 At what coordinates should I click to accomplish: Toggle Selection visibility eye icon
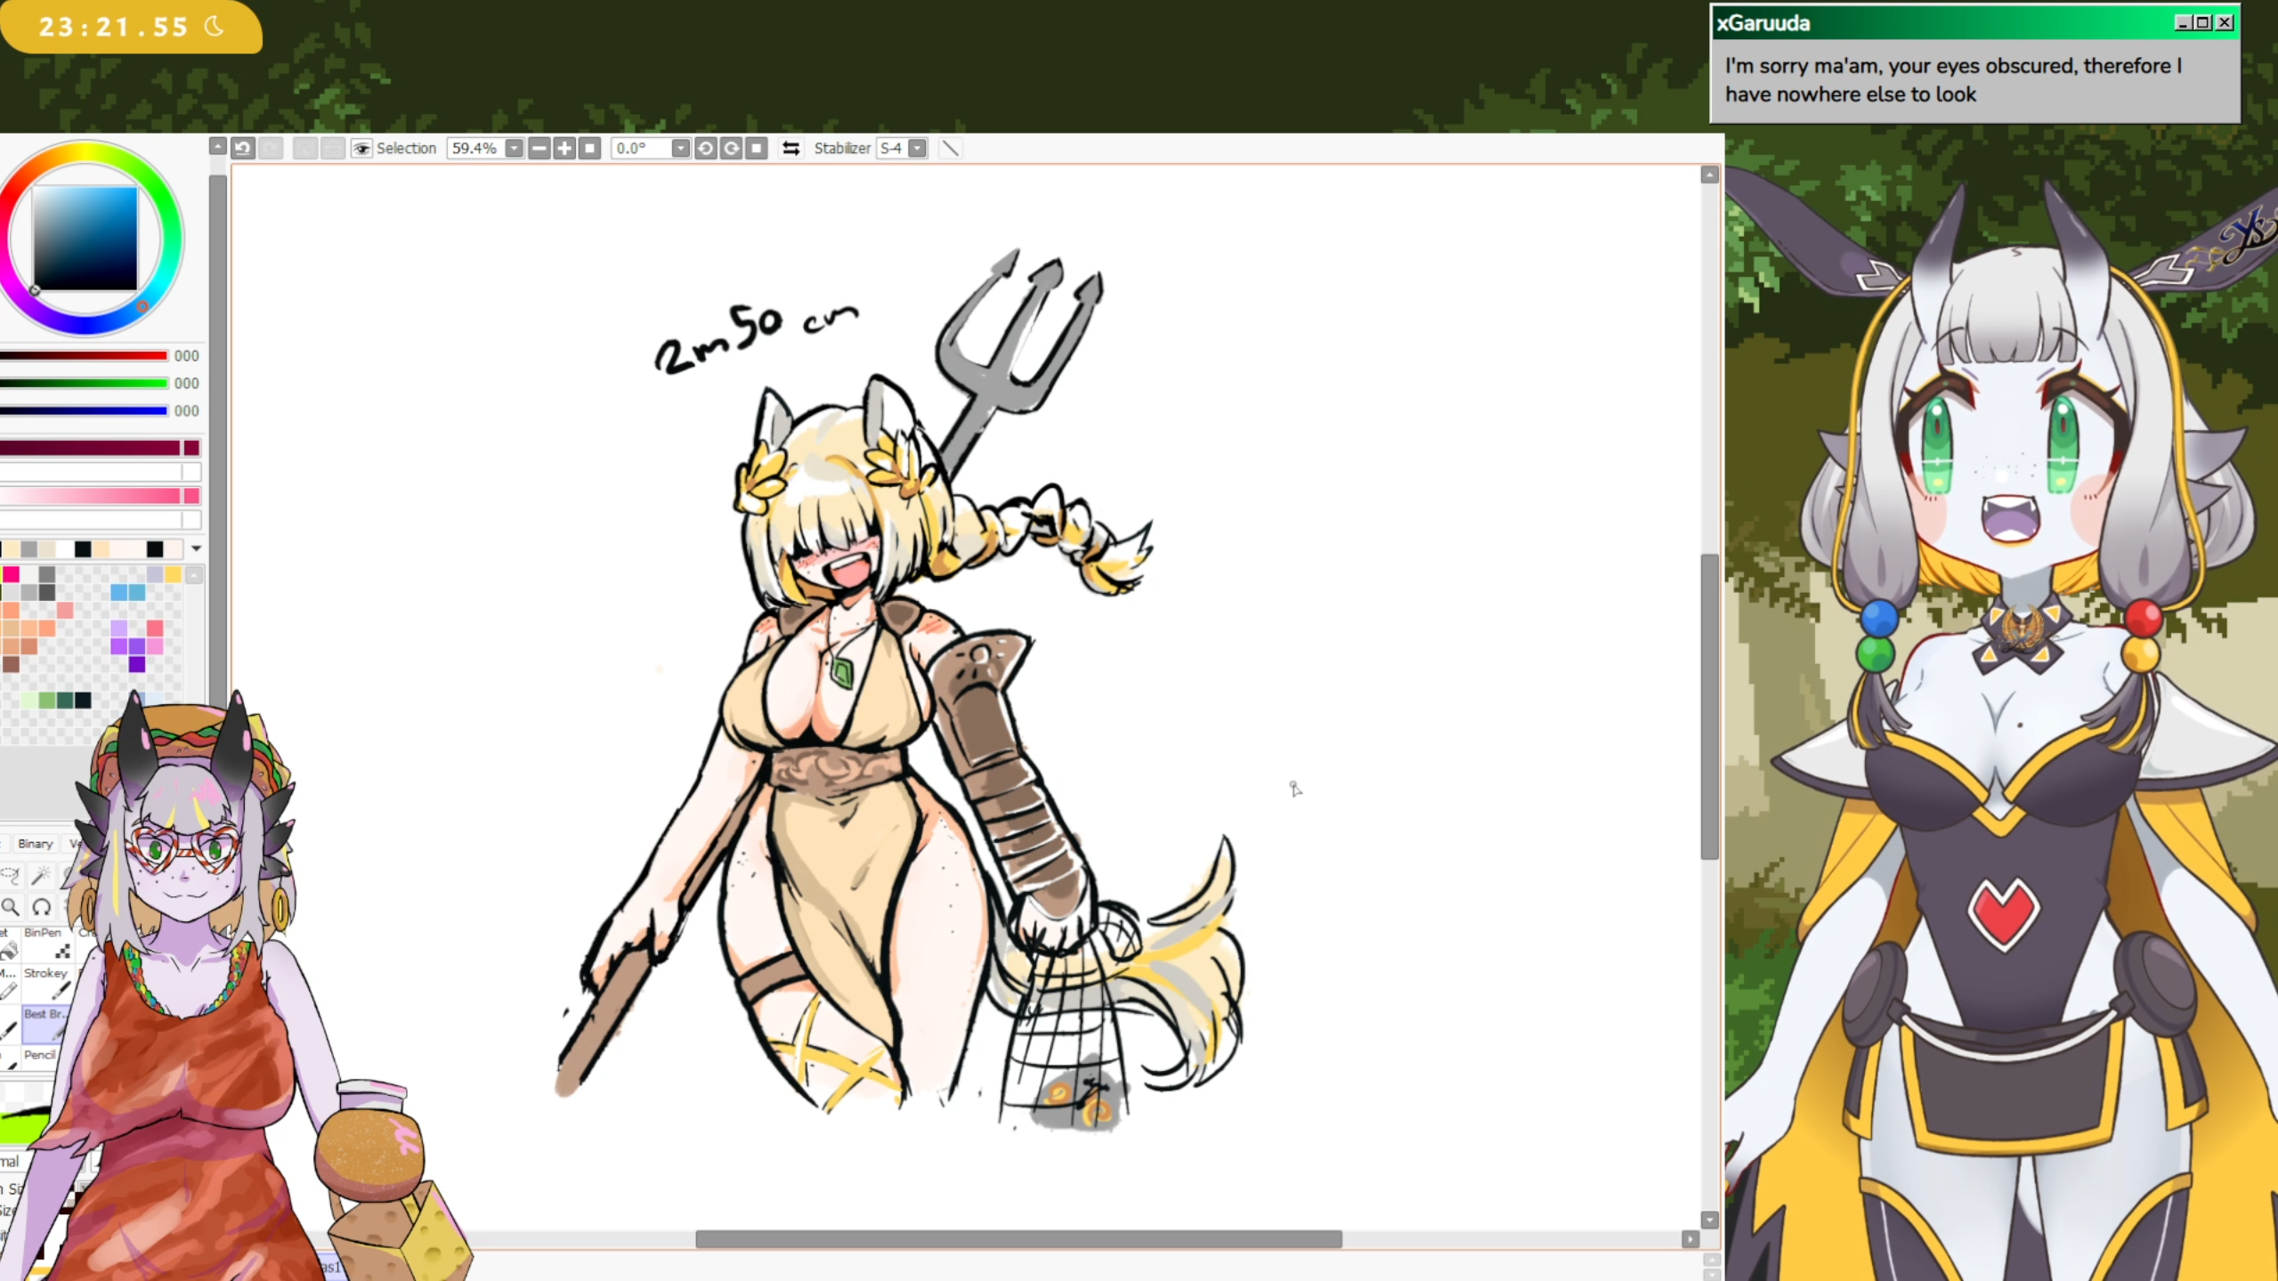point(361,148)
